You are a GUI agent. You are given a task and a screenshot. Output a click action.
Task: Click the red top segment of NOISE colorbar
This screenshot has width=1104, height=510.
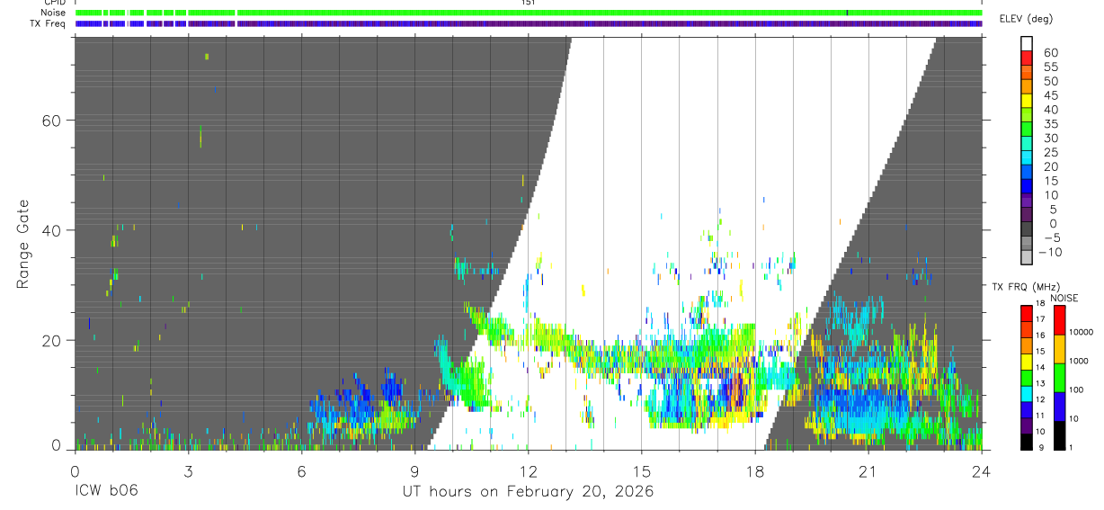coord(1058,319)
